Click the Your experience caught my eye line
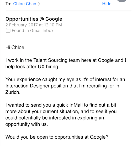The height and width of the screenshot is (146, 132). (x=65, y=79)
